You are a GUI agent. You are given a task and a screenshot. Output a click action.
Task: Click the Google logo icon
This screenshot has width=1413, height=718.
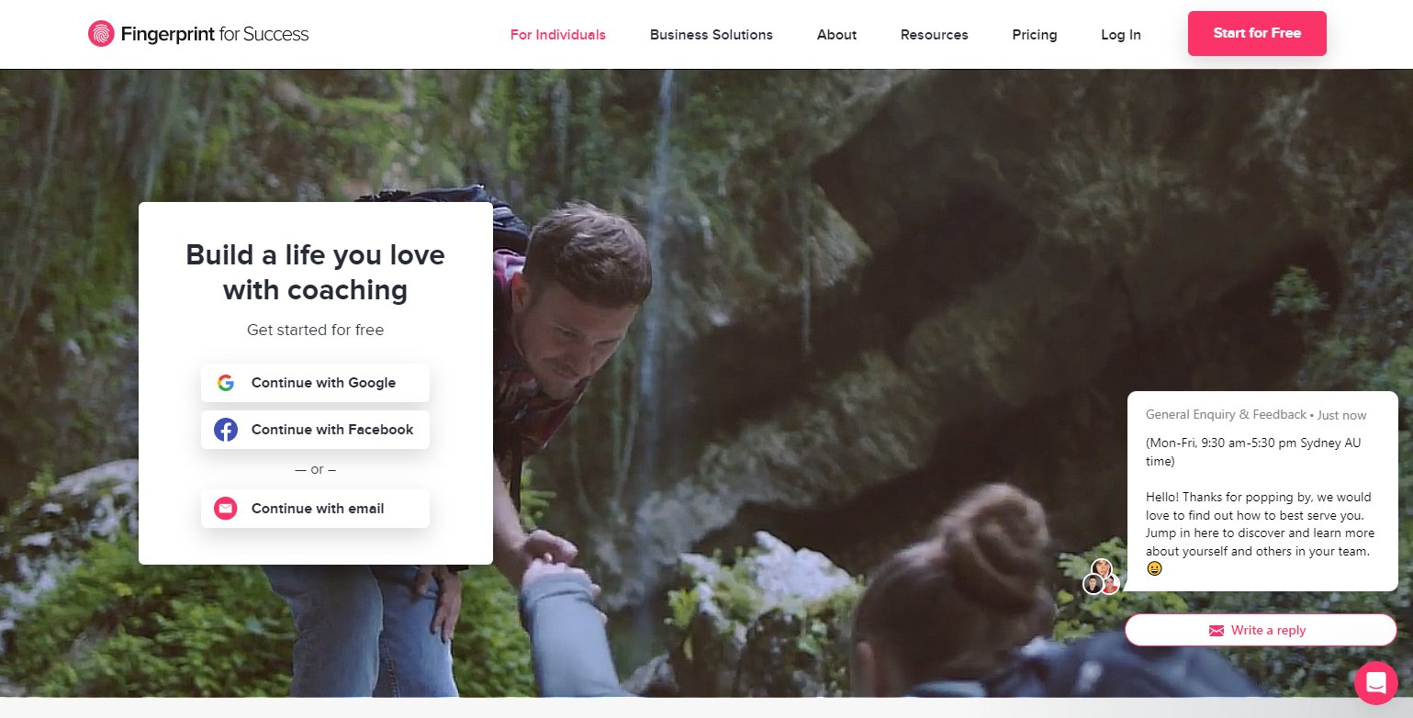pos(226,383)
